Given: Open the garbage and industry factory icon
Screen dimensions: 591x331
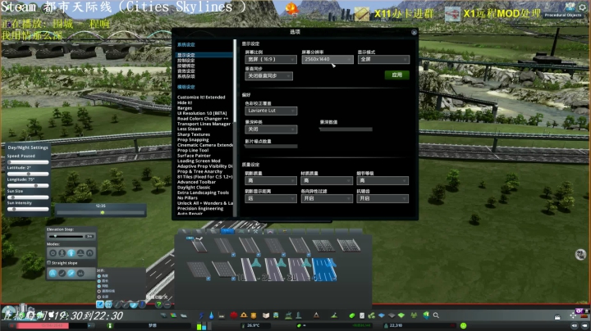Looking at the screenshot, I should coord(222,315).
